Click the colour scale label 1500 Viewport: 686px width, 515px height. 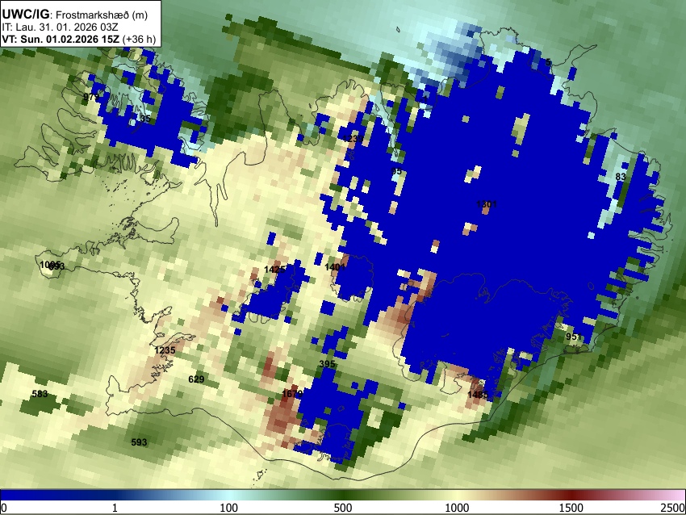(x=571, y=508)
